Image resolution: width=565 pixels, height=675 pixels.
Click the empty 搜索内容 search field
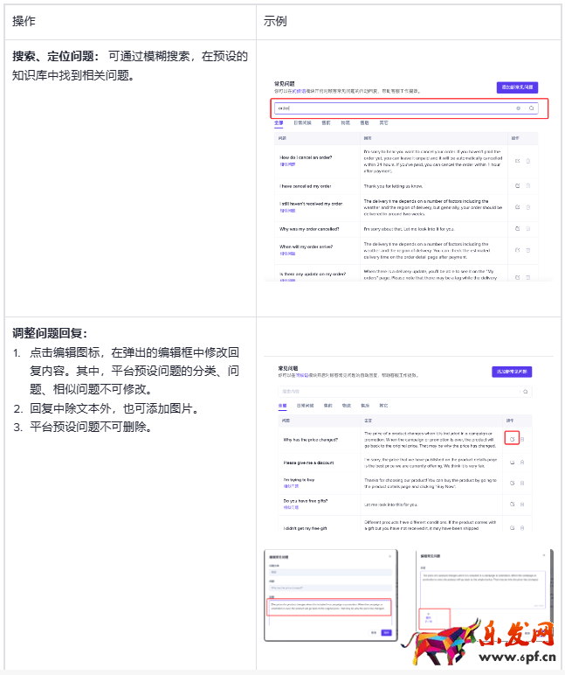[x=404, y=392]
